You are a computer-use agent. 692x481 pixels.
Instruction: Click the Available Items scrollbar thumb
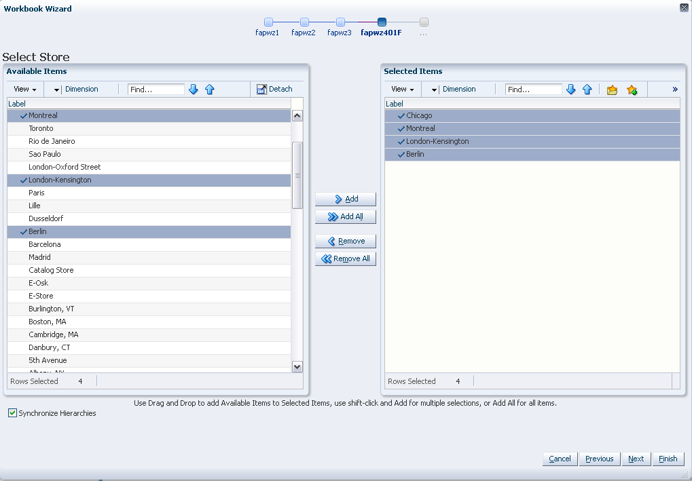297,175
